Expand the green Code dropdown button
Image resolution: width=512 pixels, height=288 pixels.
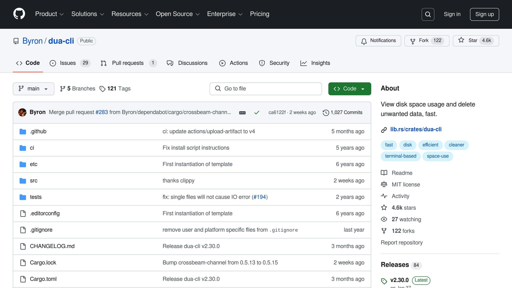click(x=349, y=89)
